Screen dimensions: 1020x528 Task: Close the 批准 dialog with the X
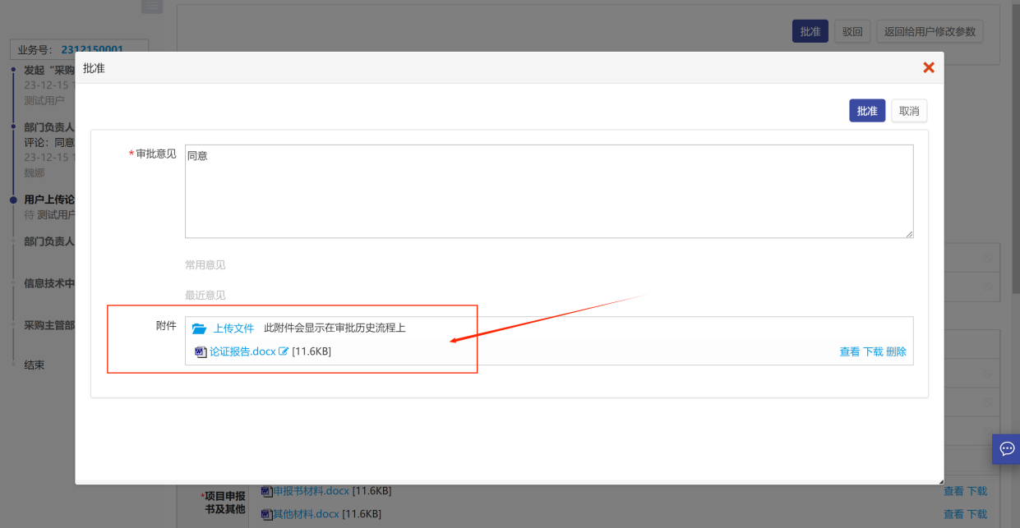coord(929,67)
